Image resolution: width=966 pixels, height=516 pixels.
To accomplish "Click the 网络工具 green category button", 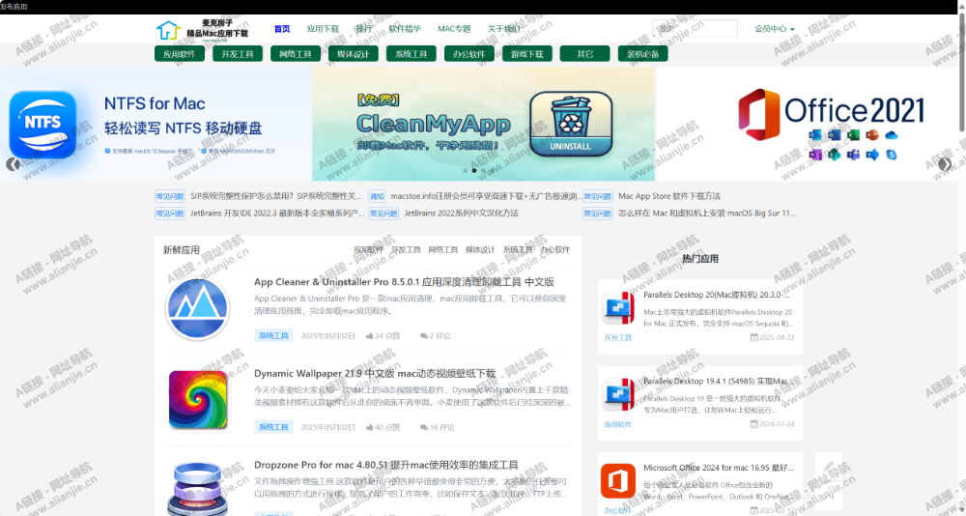I will tap(295, 54).
